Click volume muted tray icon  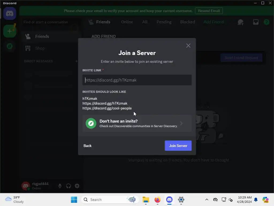tap(231, 200)
